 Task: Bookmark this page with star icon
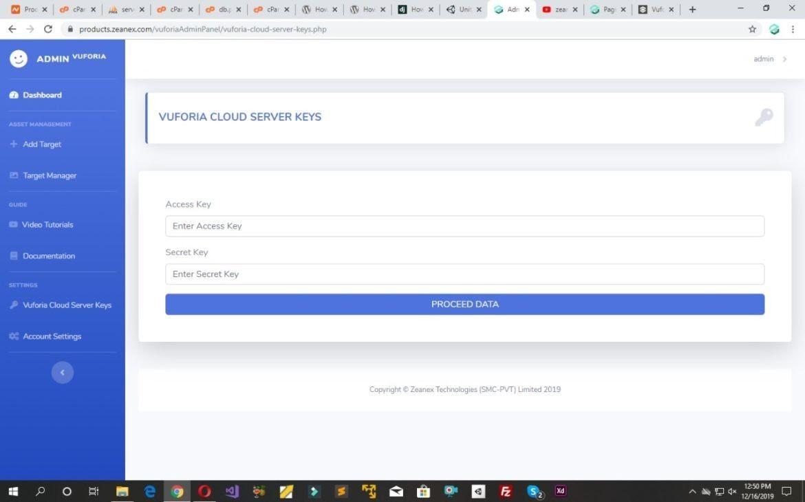coord(753,30)
